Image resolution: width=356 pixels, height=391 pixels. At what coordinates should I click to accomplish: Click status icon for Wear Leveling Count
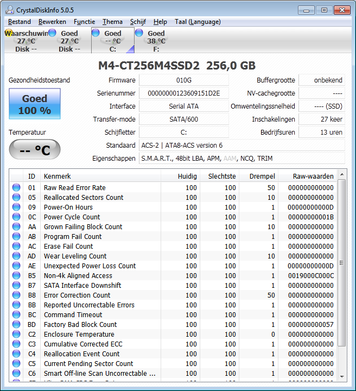[x=16, y=256]
